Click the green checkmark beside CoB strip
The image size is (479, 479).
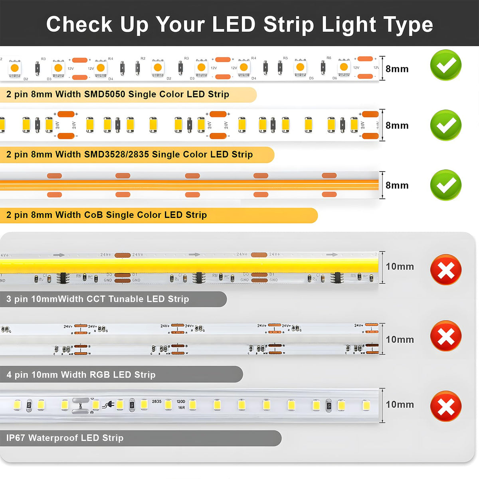pyautogui.click(x=446, y=185)
